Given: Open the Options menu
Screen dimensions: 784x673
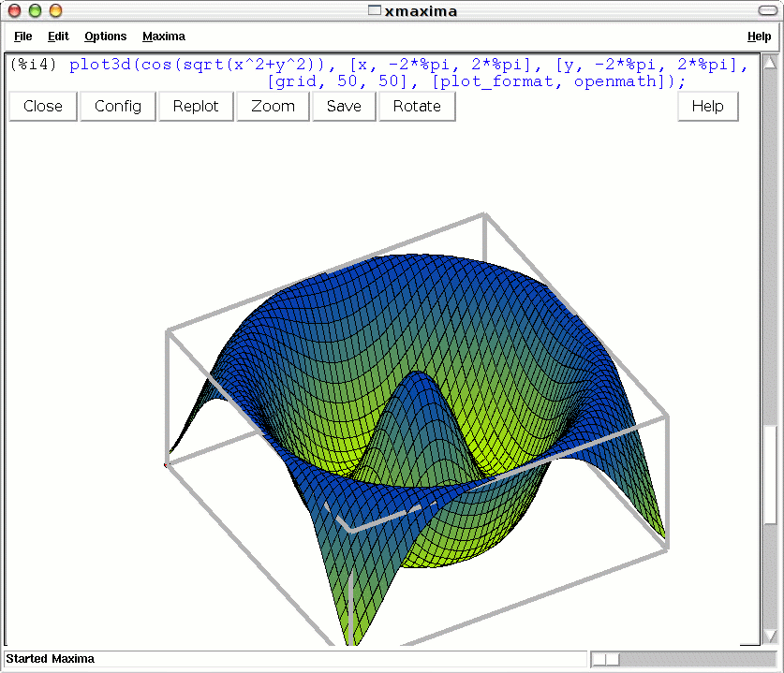Looking at the screenshot, I should [105, 37].
